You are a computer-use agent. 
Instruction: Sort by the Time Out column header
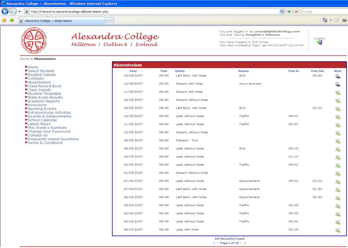coord(317,71)
